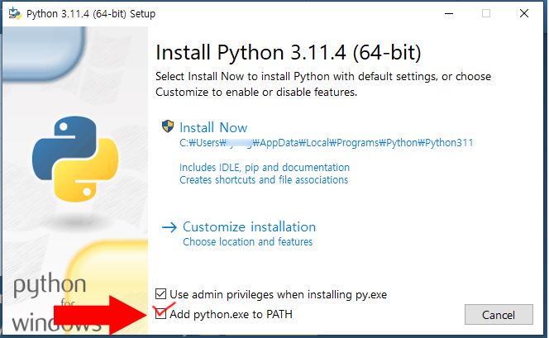Click the install path ending in Python311

tap(327, 143)
